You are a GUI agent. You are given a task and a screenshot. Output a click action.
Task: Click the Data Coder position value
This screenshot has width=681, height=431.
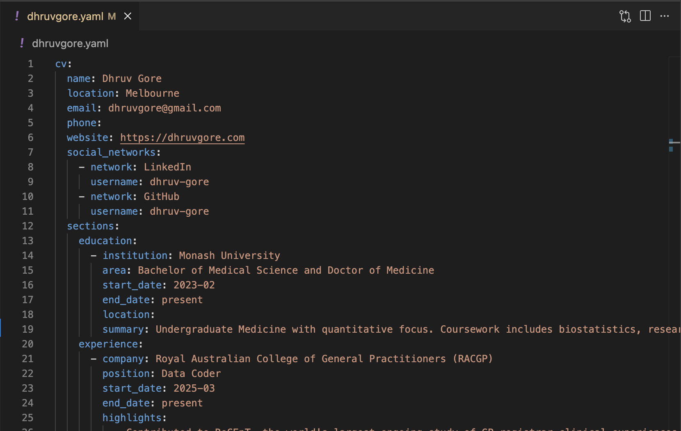pos(191,374)
